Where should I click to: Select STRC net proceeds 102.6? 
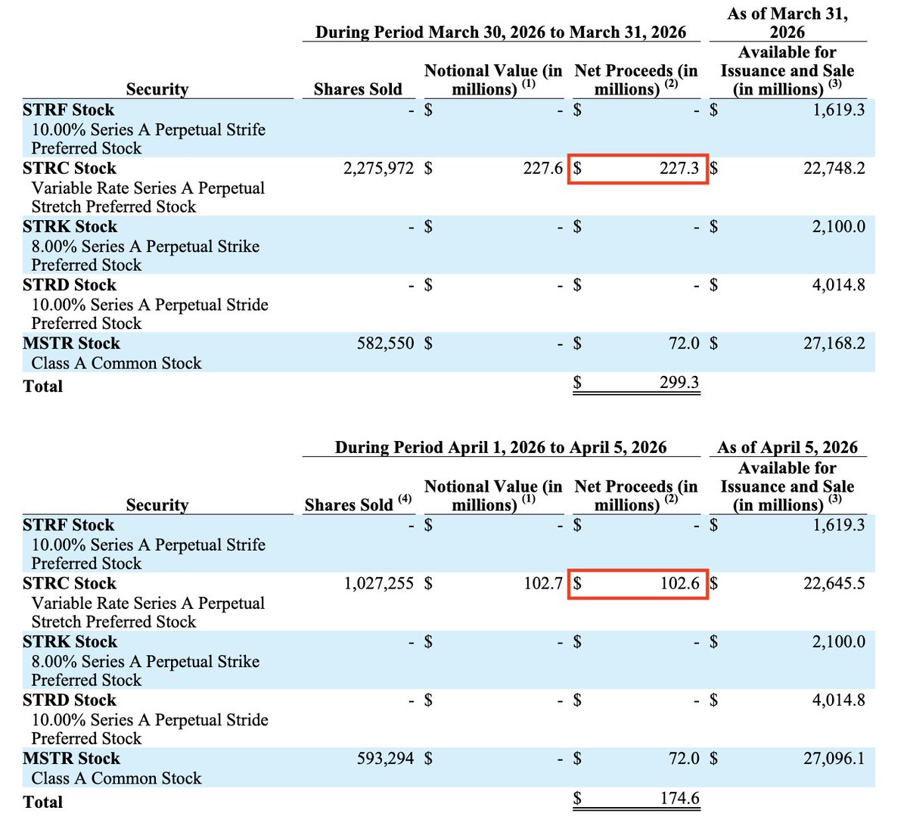(679, 583)
